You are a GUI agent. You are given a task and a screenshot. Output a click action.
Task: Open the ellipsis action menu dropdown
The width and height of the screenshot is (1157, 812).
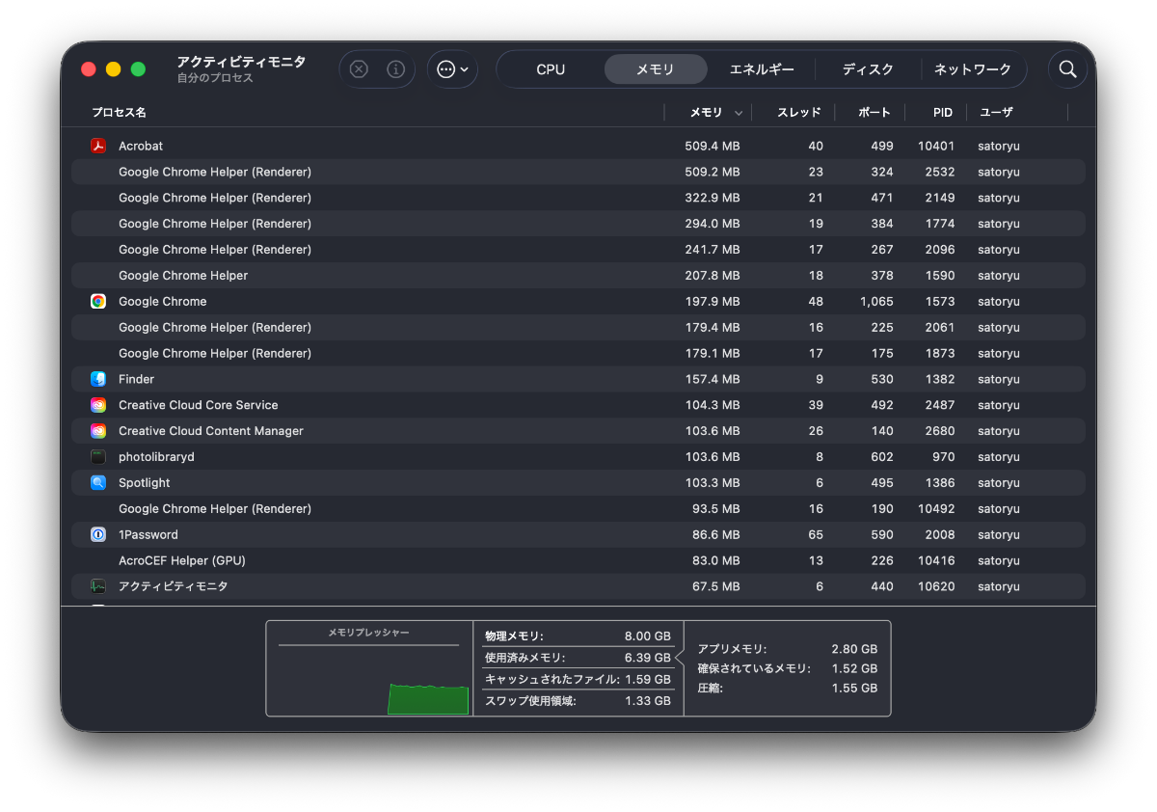[x=452, y=69]
